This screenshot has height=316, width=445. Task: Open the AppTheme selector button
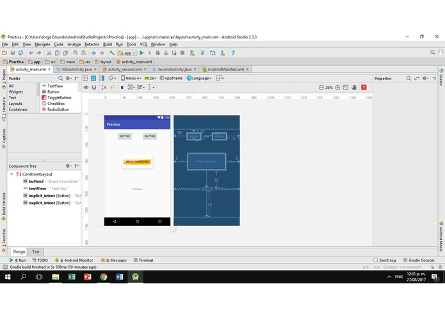[171, 78]
